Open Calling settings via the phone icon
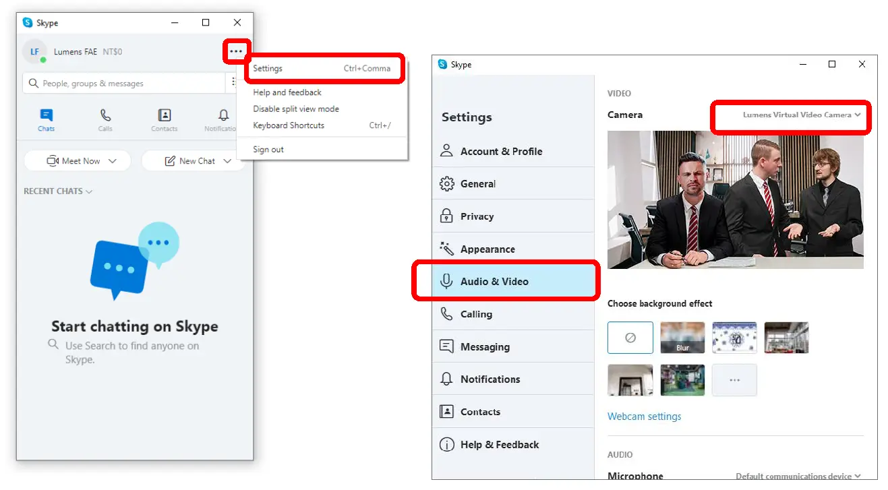This screenshot has width=888, height=490. click(x=446, y=314)
